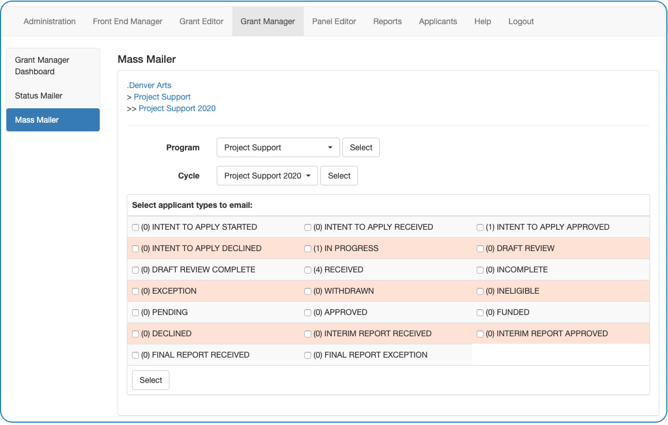Image resolution: width=668 pixels, height=425 pixels.
Task: Open the Reports menu item
Action: [387, 21]
